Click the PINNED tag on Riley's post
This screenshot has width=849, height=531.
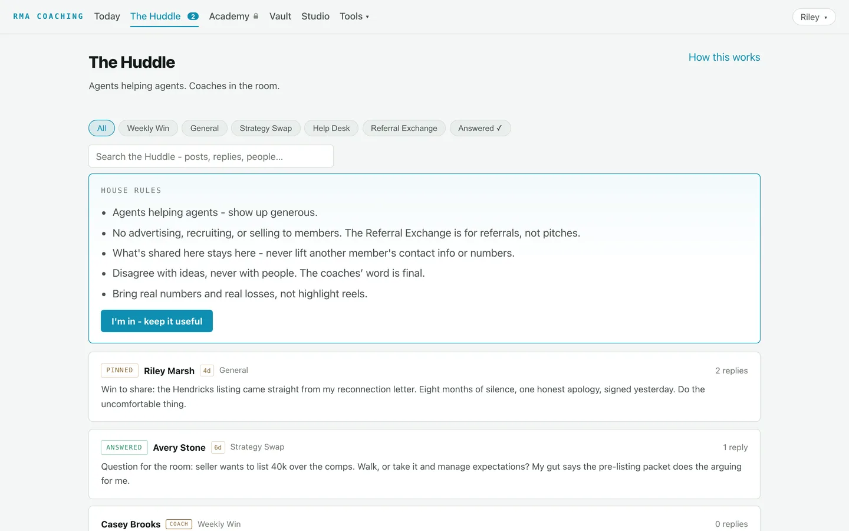pyautogui.click(x=120, y=371)
